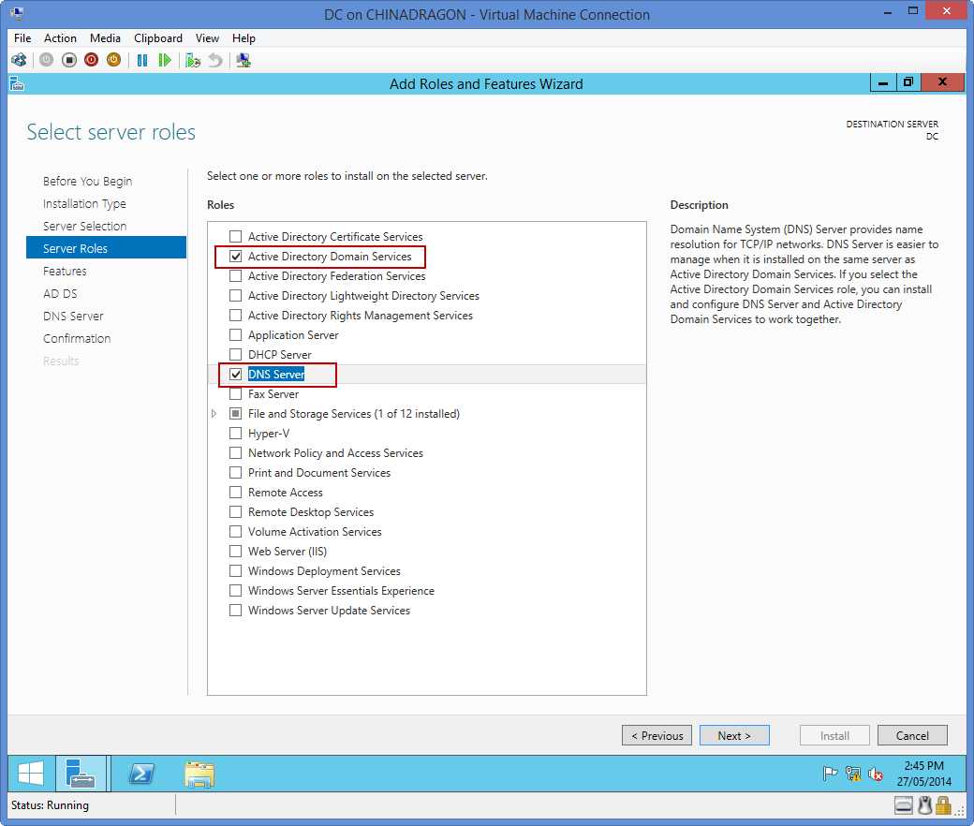
Task: Go to Before You Begin step
Action: click(x=88, y=182)
